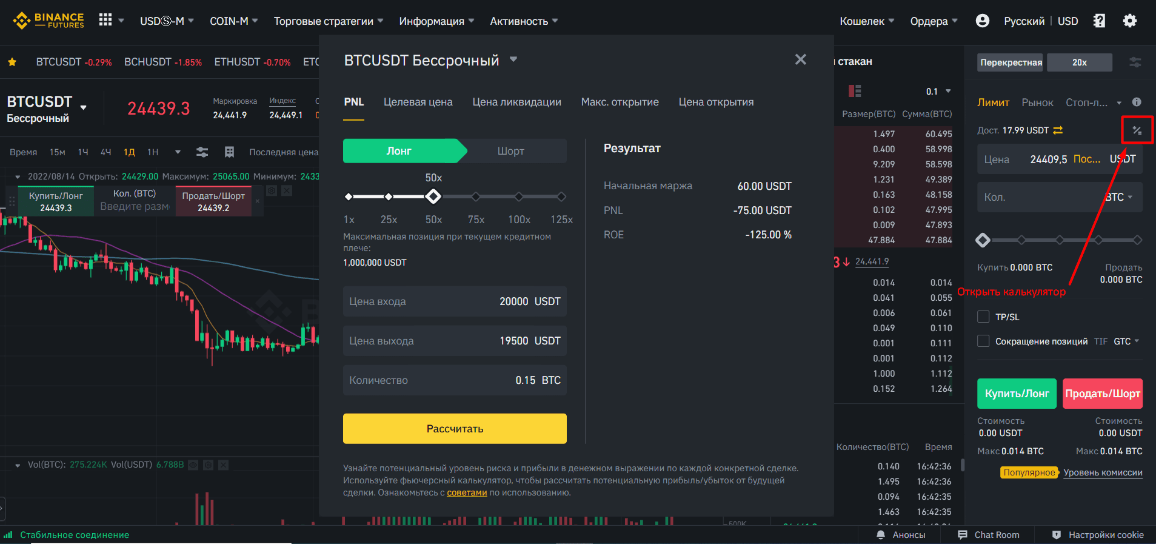Open the user profile icon

pos(983,21)
